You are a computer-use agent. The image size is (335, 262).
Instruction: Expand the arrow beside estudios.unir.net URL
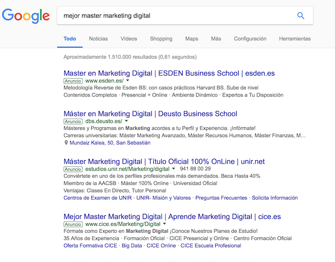click(x=175, y=169)
